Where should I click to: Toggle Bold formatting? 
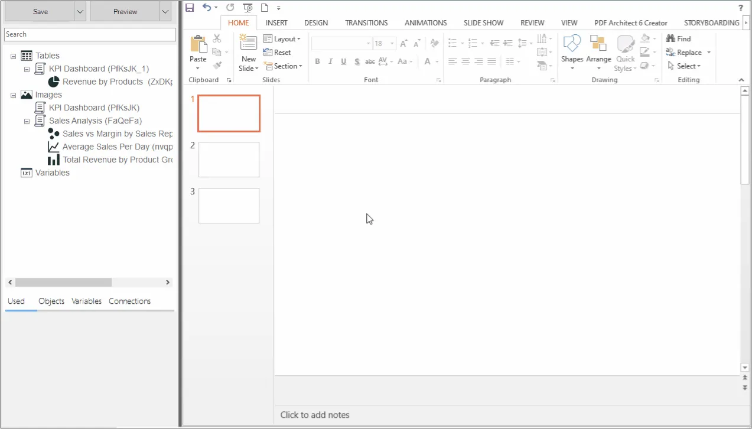(317, 61)
